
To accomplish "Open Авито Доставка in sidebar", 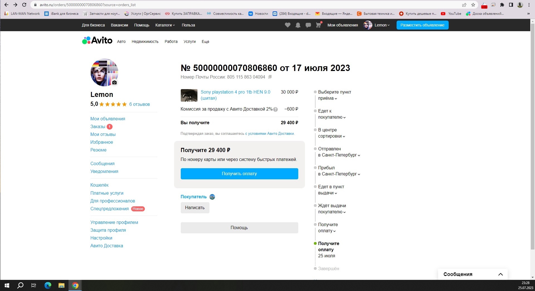I will click(x=107, y=246).
